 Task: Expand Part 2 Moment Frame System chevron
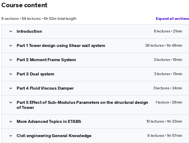[11, 60]
